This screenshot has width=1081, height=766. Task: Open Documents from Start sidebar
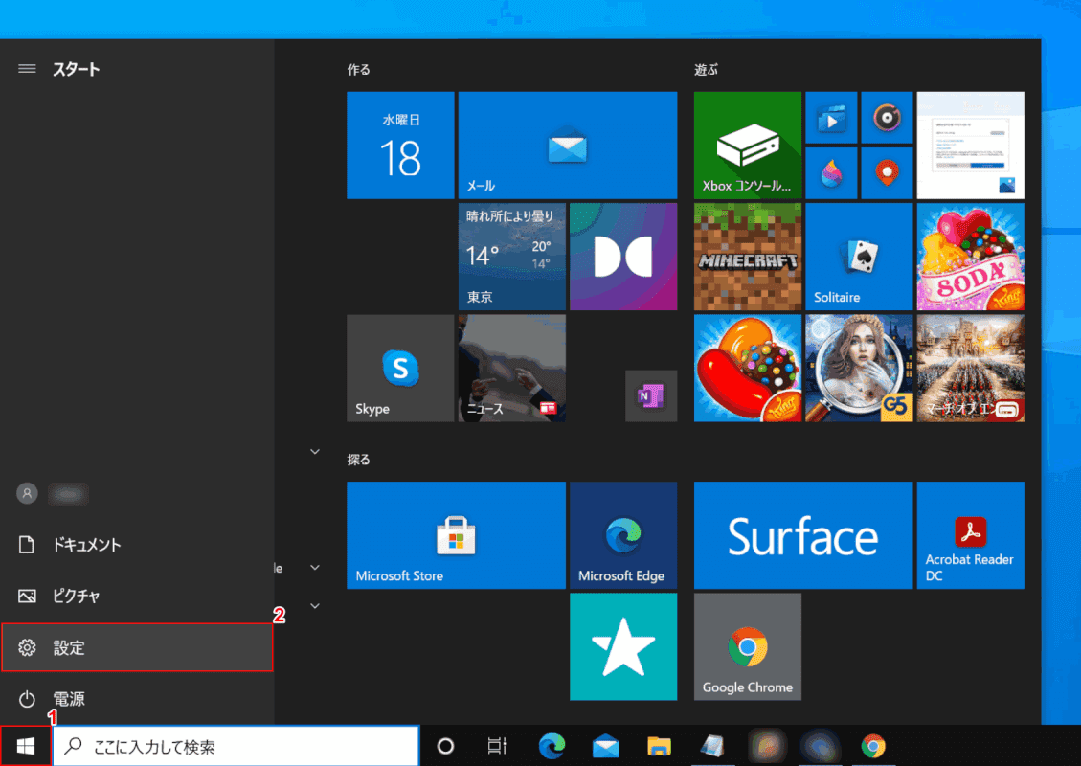click(x=137, y=545)
